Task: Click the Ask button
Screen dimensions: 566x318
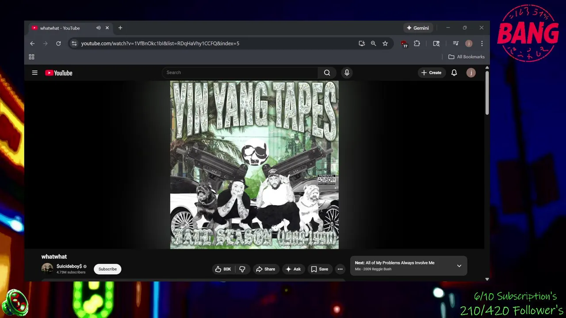Action: coord(293,269)
